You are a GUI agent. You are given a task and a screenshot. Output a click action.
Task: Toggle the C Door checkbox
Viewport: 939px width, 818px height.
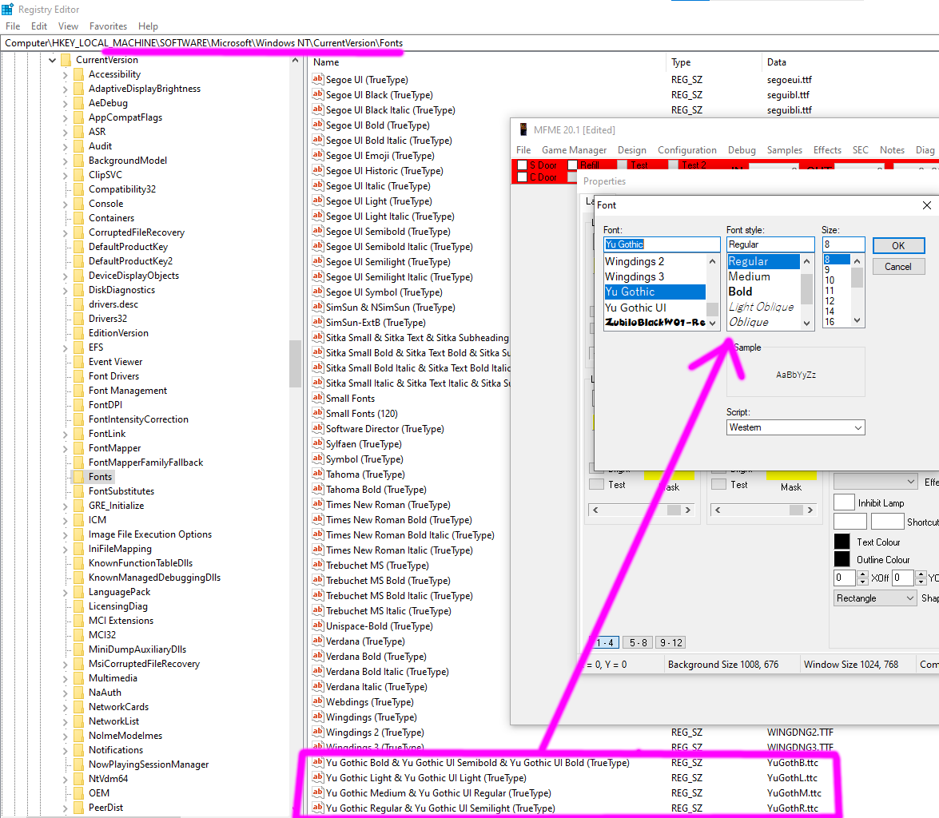tap(522, 177)
